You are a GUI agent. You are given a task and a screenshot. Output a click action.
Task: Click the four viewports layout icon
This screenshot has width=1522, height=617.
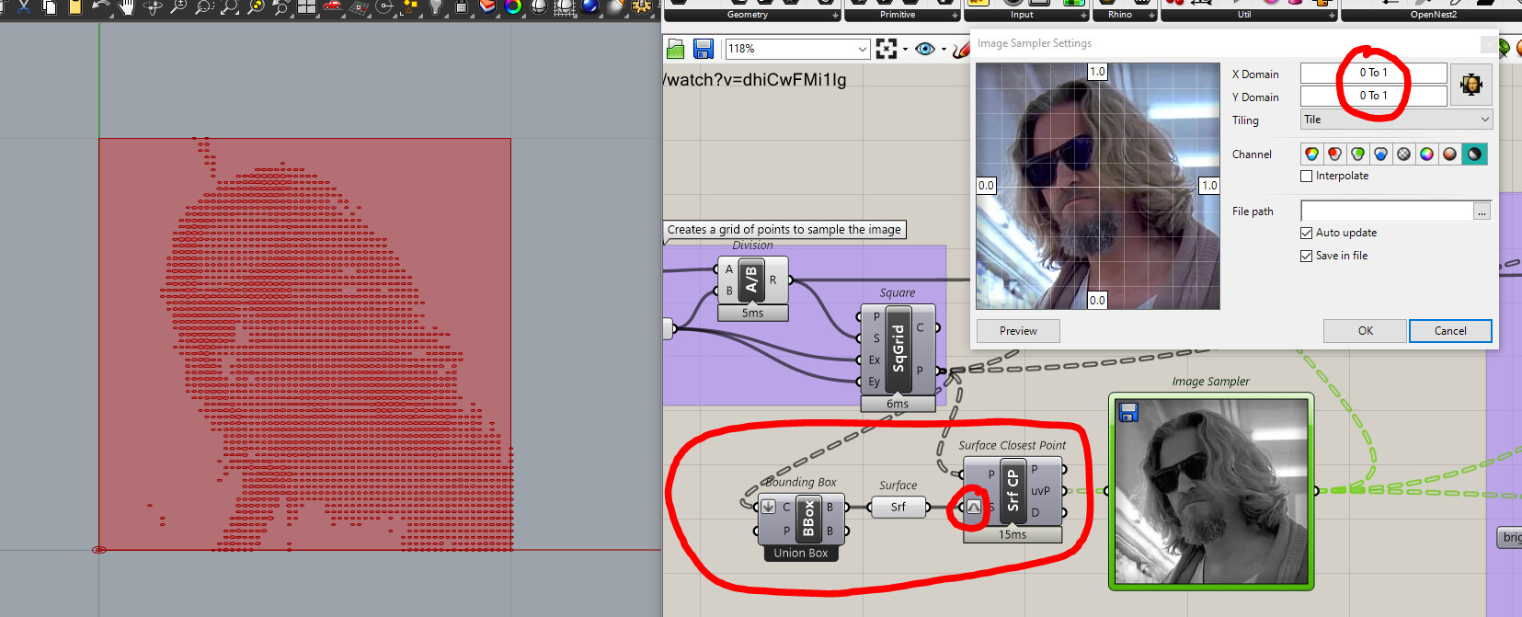click(307, 6)
